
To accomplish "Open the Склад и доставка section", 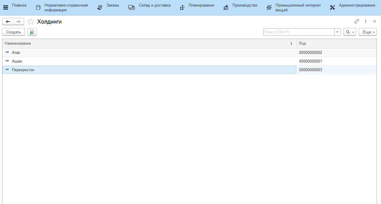I will (149, 7).
